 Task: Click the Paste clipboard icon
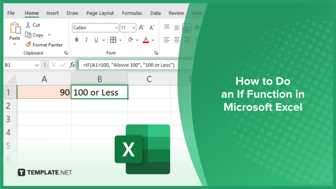pos(15,28)
